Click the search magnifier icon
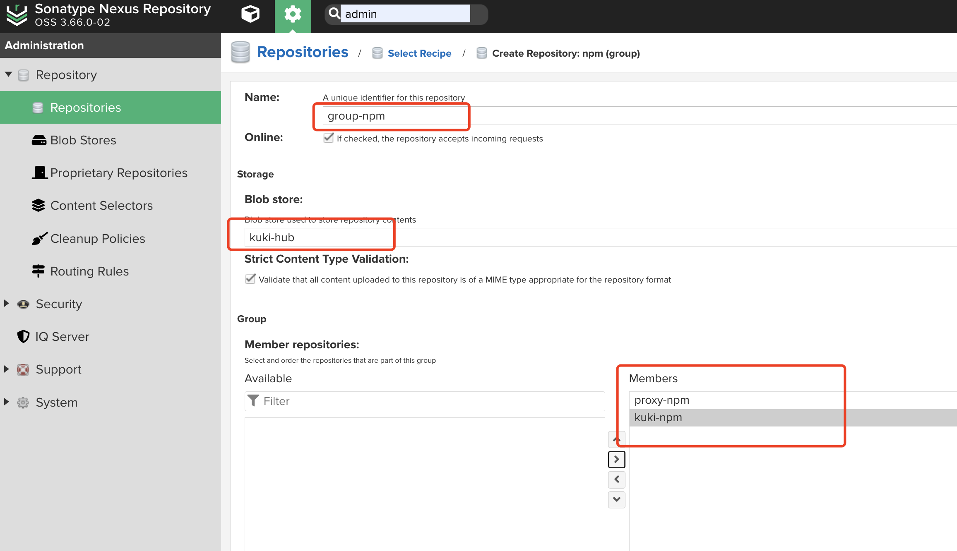The width and height of the screenshot is (957, 551). coord(334,14)
